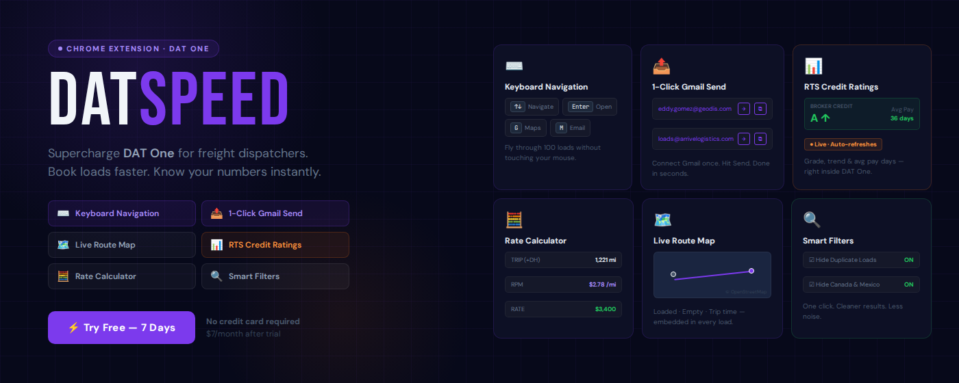This screenshot has height=383, width=959.
Task: Select the Smart Filters feature pill
Action: pos(275,276)
